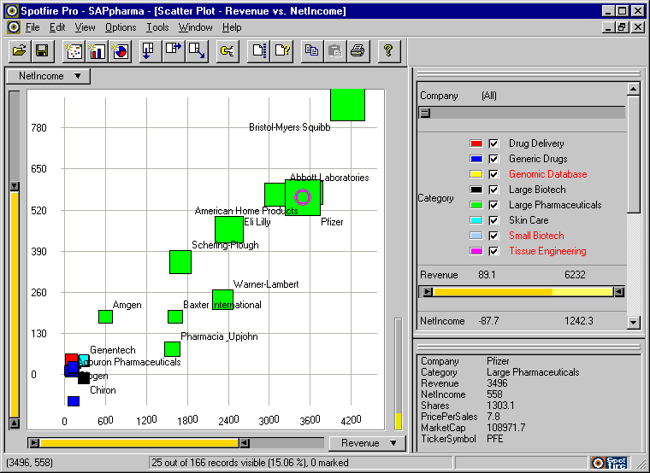Open the Help menu
This screenshot has width=650, height=473.
pos(232,27)
